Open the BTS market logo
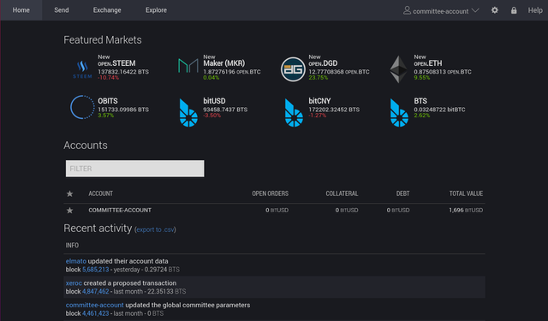This screenshot has height=321, width=548. point(399,112)
